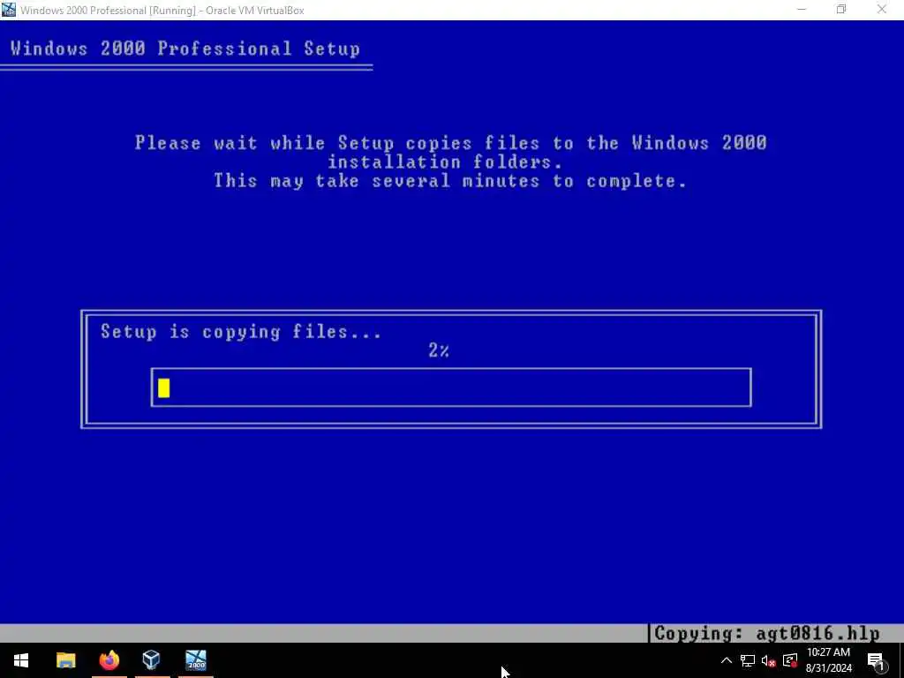Image resolution: width=904 pixels, height=678 pixels.
Task: Open VirtualBox Manager taskbar icon
Action: point(152,660)
